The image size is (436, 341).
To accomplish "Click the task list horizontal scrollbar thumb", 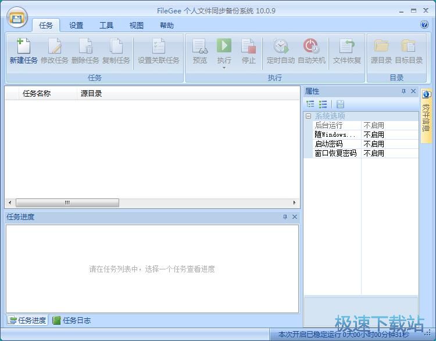I will tap(67, 203).
